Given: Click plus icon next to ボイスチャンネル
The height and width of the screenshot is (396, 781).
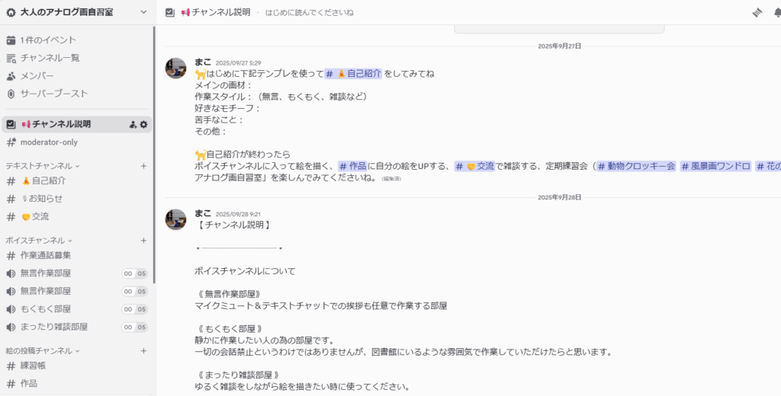Looking at the screenshot, I should tap(143, 240).
